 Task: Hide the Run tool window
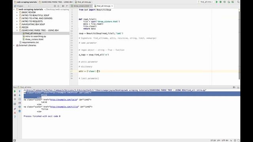(x=238, y=87)
